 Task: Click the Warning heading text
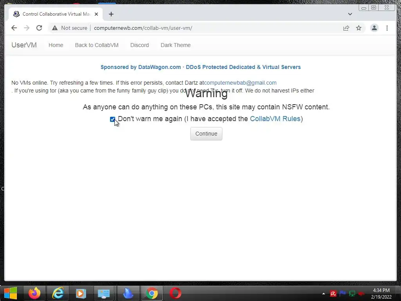click(206, 93)
